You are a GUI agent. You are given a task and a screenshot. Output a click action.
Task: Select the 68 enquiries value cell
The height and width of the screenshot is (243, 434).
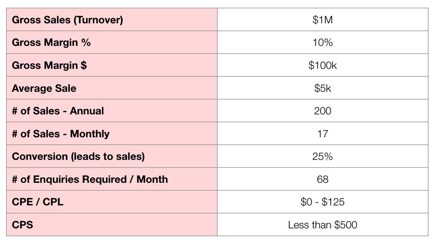(323, 179)
